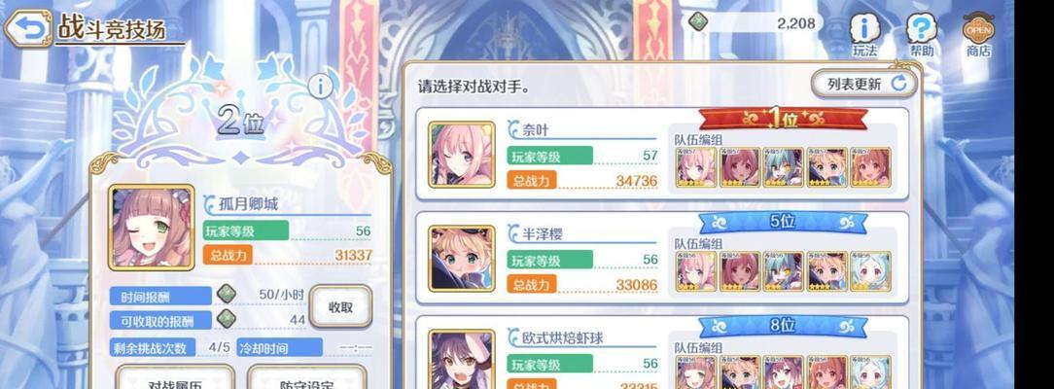Go back with the arrow button
1054x389 pixels.
(27, 27)
